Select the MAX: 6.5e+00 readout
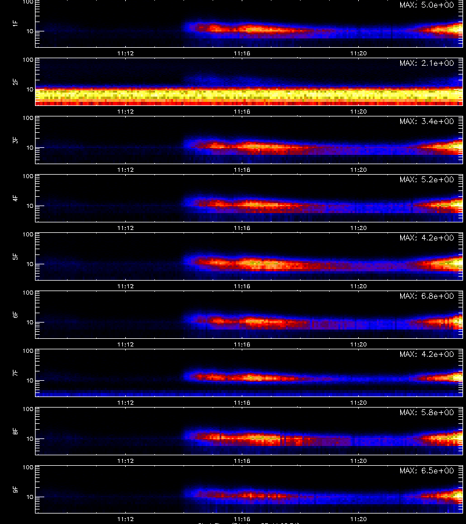This screenshot has height=524, width=466. click(x=426, y=470)
